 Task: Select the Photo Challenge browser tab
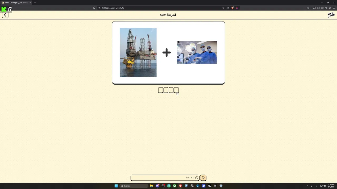(16, 3)
